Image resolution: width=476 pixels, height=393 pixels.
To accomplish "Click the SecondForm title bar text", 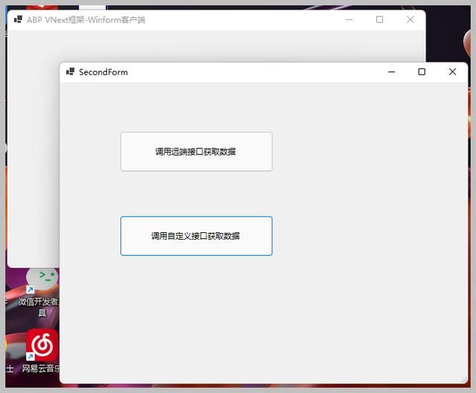I will tap(103, 72).
